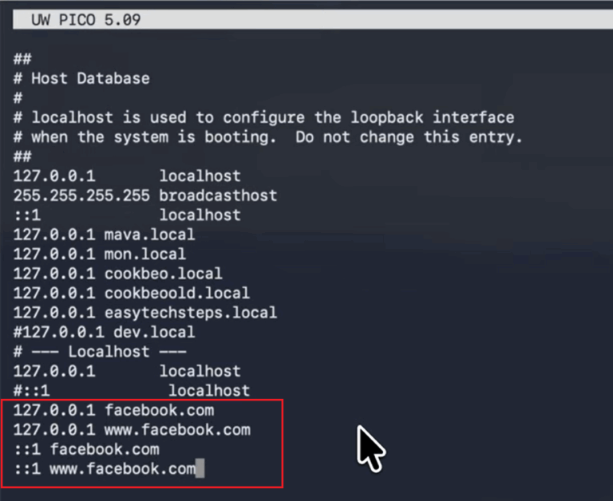Select the cookbeoold.local host line
The image size is (613, 501).
(x=131, y=294)
